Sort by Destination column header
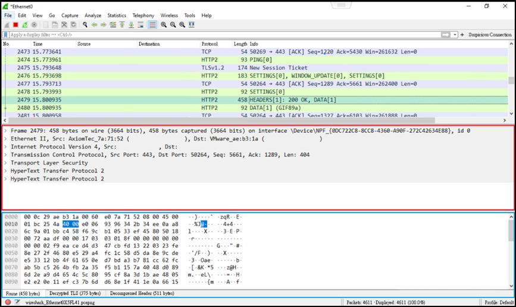The image size is (516, 307). [x=168, y=44]
